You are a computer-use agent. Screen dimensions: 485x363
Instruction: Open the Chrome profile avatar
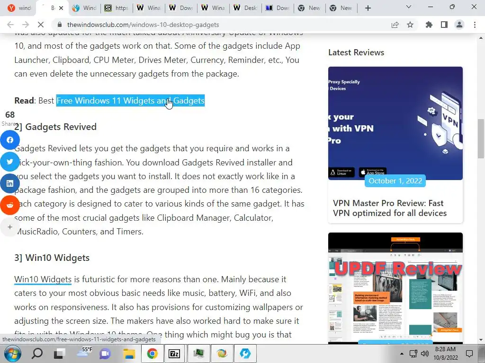[x=459, y=25]
